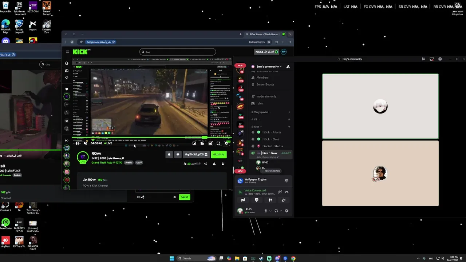
Task: Pause the Kick stream playback
Action: (77, 143)
